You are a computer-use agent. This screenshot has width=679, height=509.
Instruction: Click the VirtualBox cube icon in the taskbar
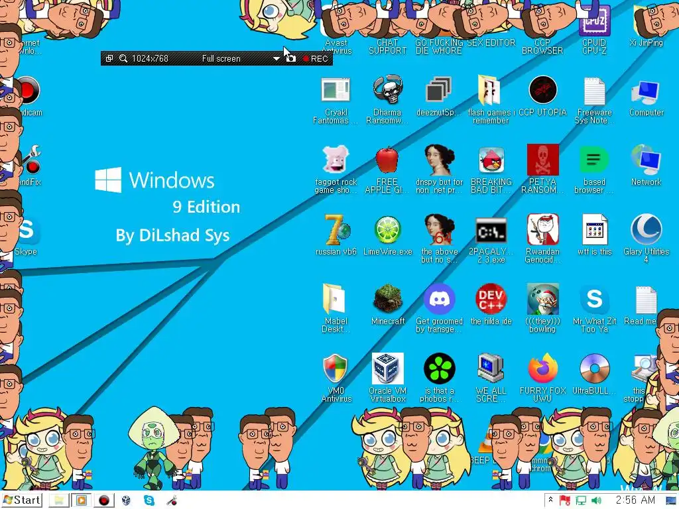coord(126,500)
